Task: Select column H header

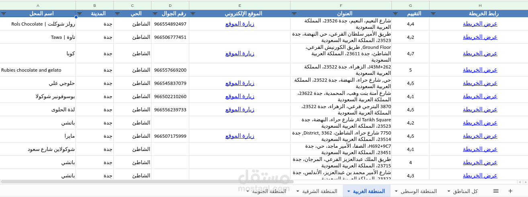Action: (x=479, y=5)
